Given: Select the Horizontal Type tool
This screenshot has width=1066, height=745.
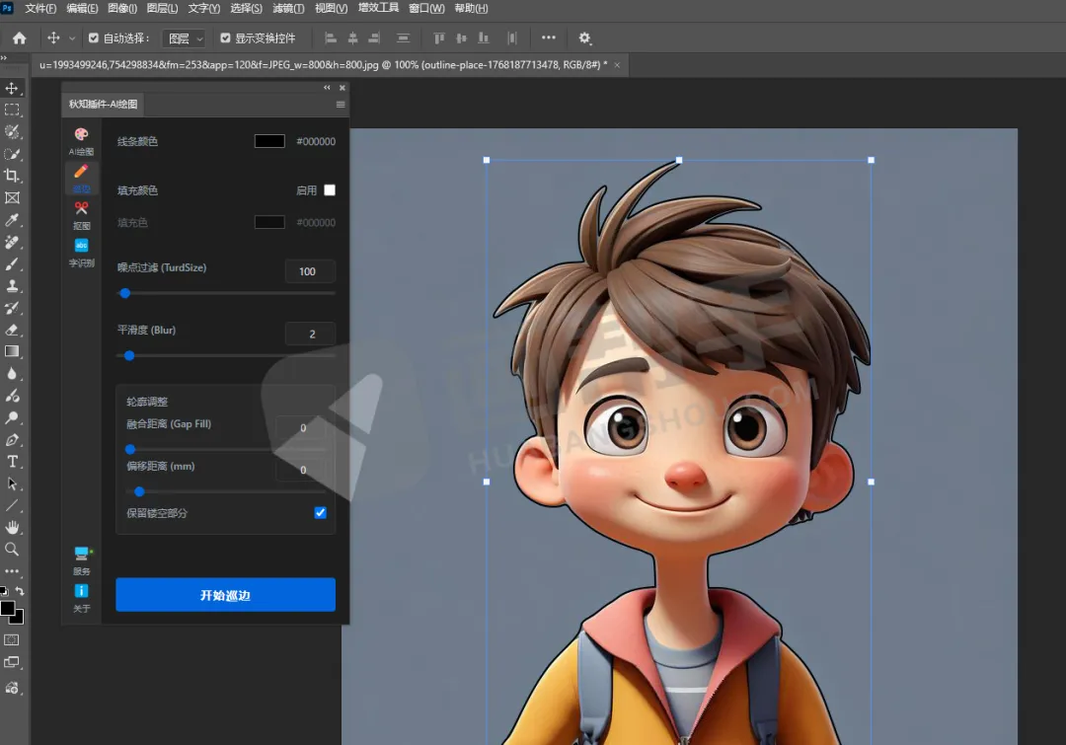Looking at the screenshot, I should [12, 462].
